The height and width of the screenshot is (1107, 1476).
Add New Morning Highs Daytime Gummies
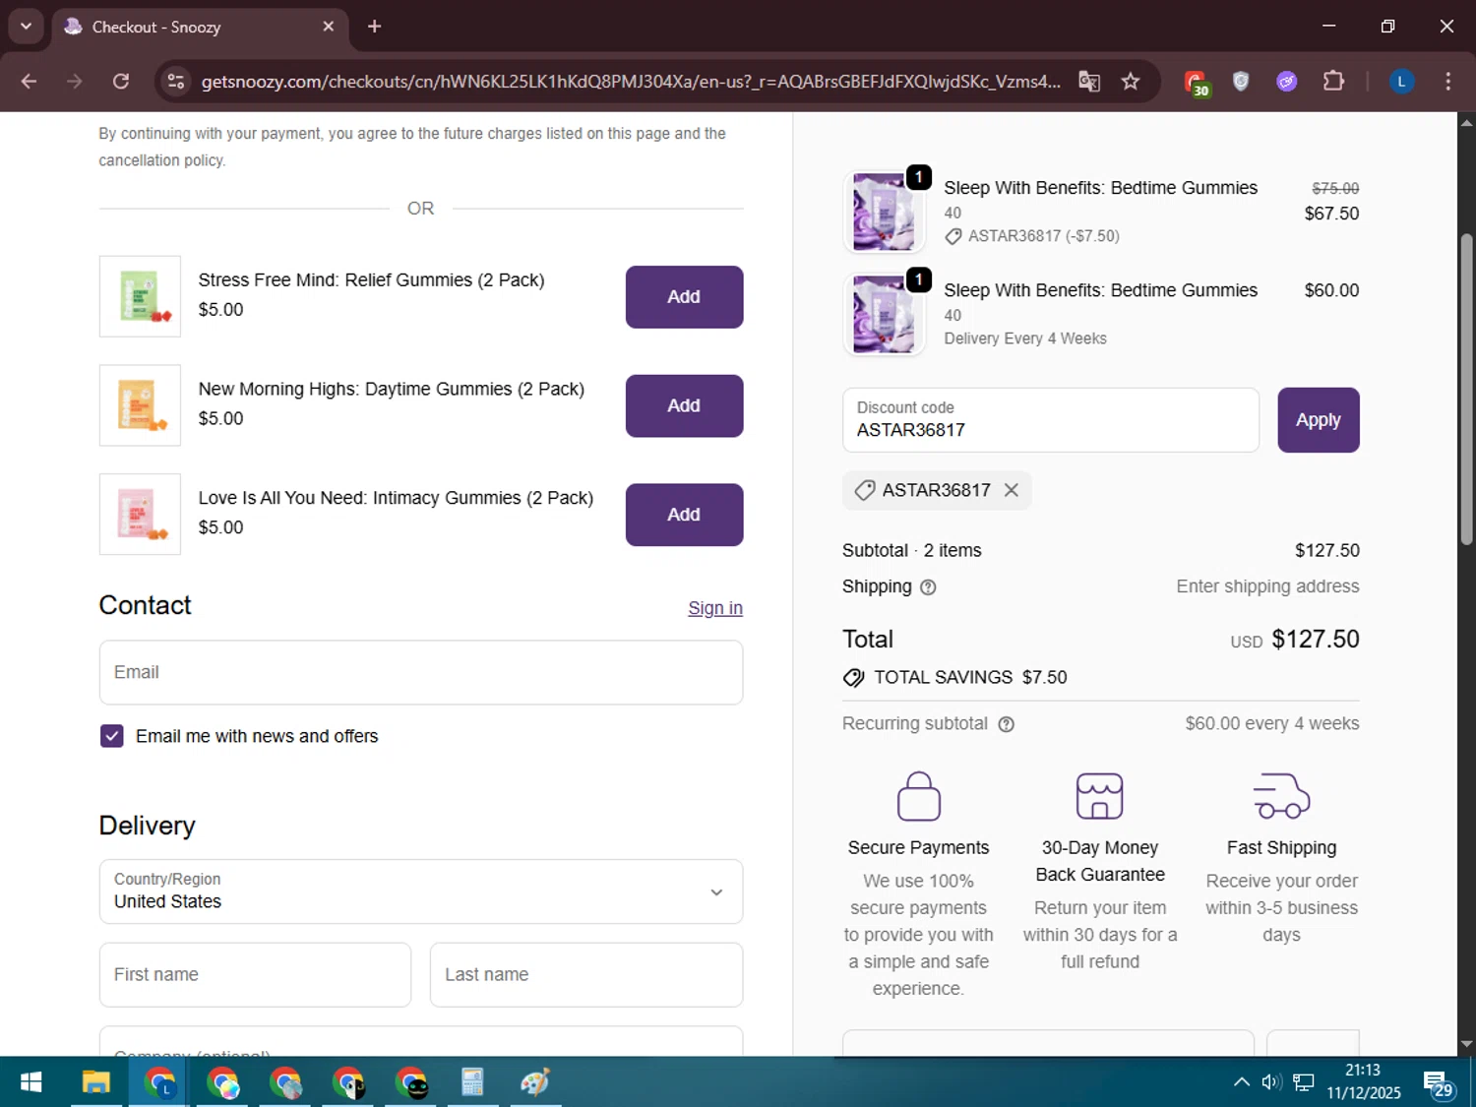coord(684,406)
